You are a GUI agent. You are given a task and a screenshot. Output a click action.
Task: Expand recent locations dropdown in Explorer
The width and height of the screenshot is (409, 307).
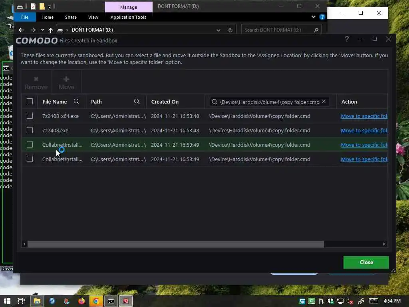tap(42, 30)
